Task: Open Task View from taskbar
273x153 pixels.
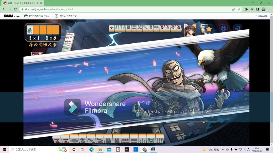Action: click(x=82, y=149)
